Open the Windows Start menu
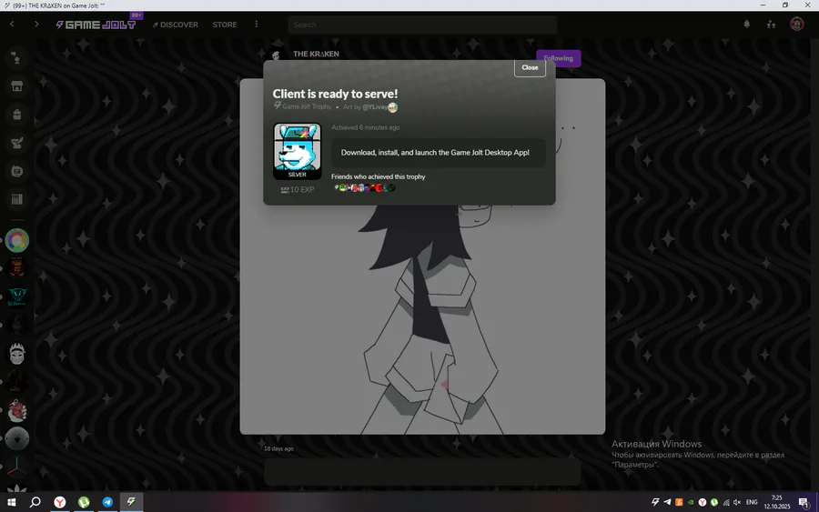The width and height of the screenshot is (819, 512). coord(12,502)
